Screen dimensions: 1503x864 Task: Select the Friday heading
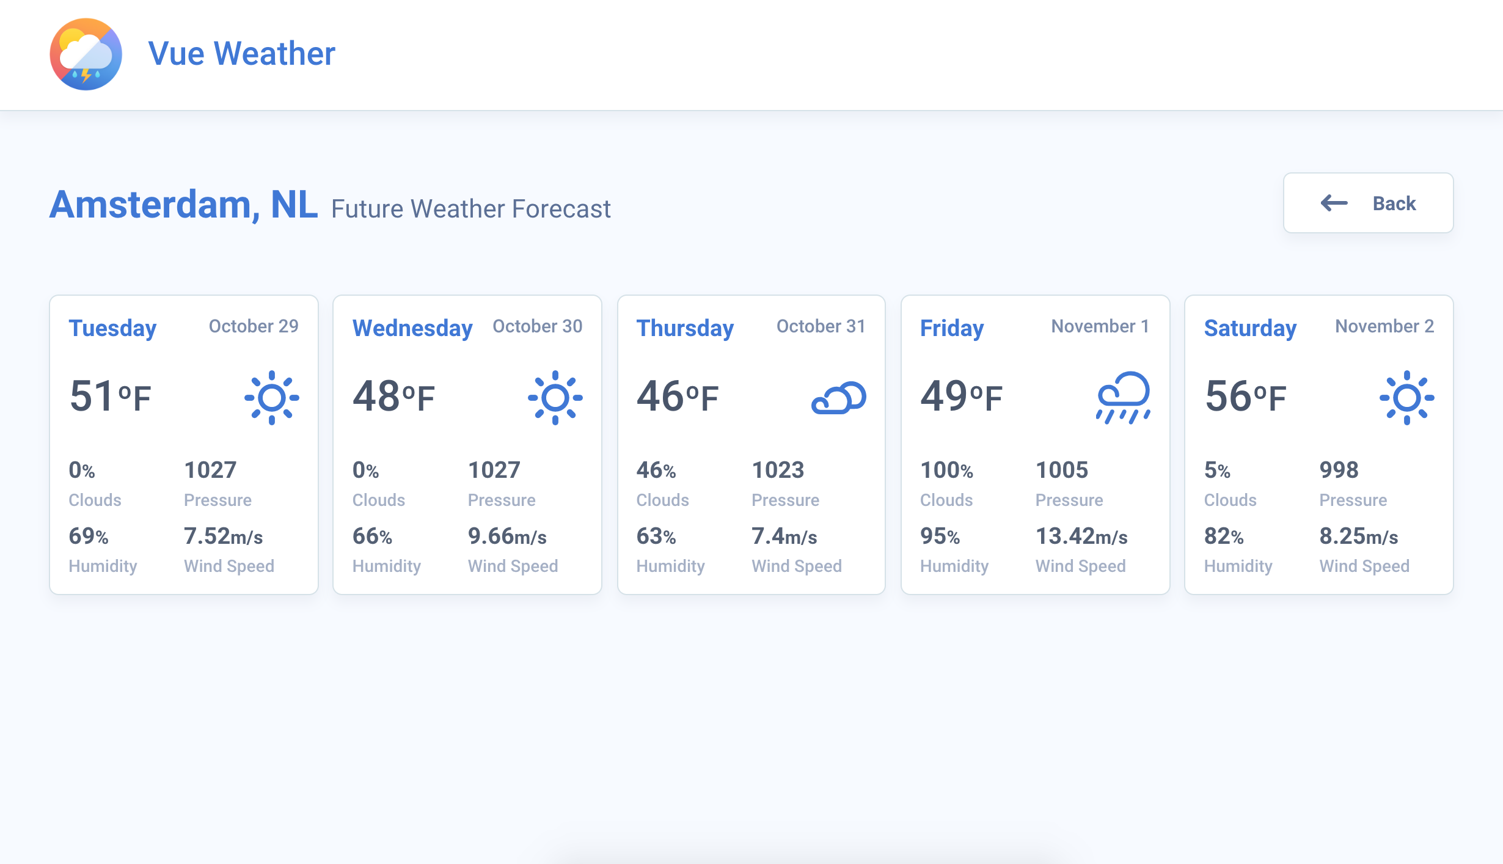coord(952,328)
